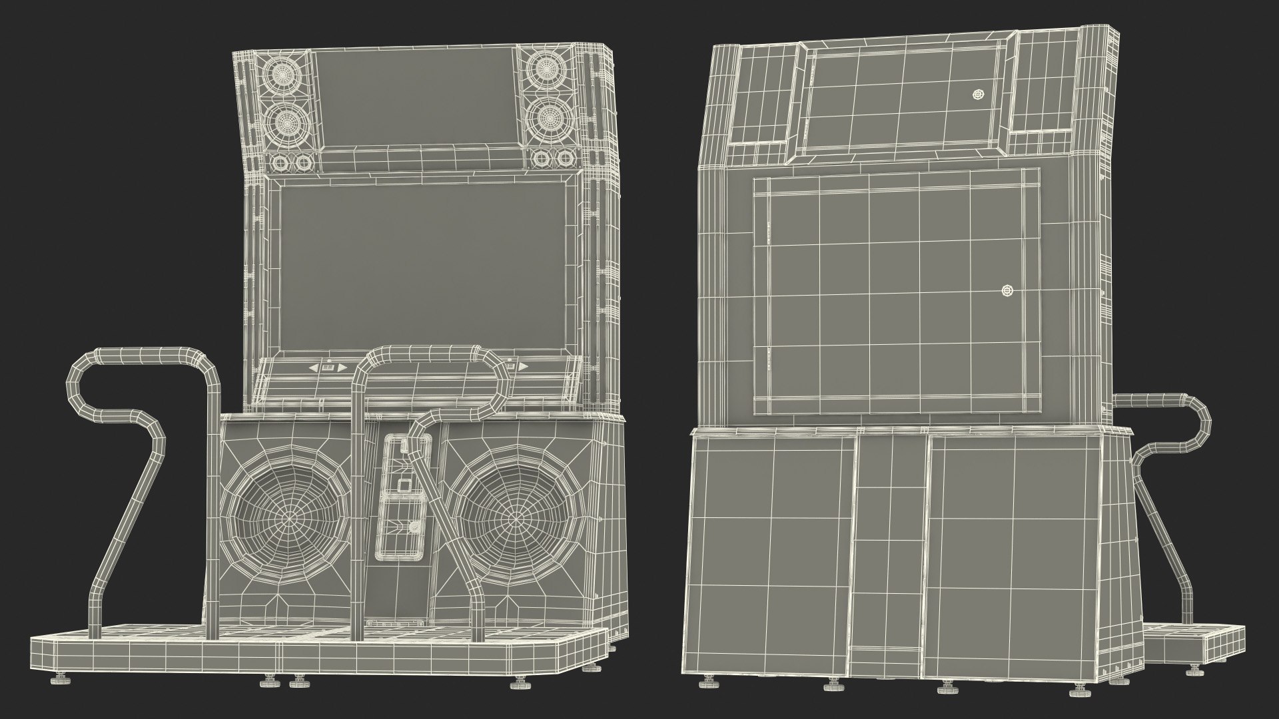Click the right small tweeter pair

coord(555,158)
